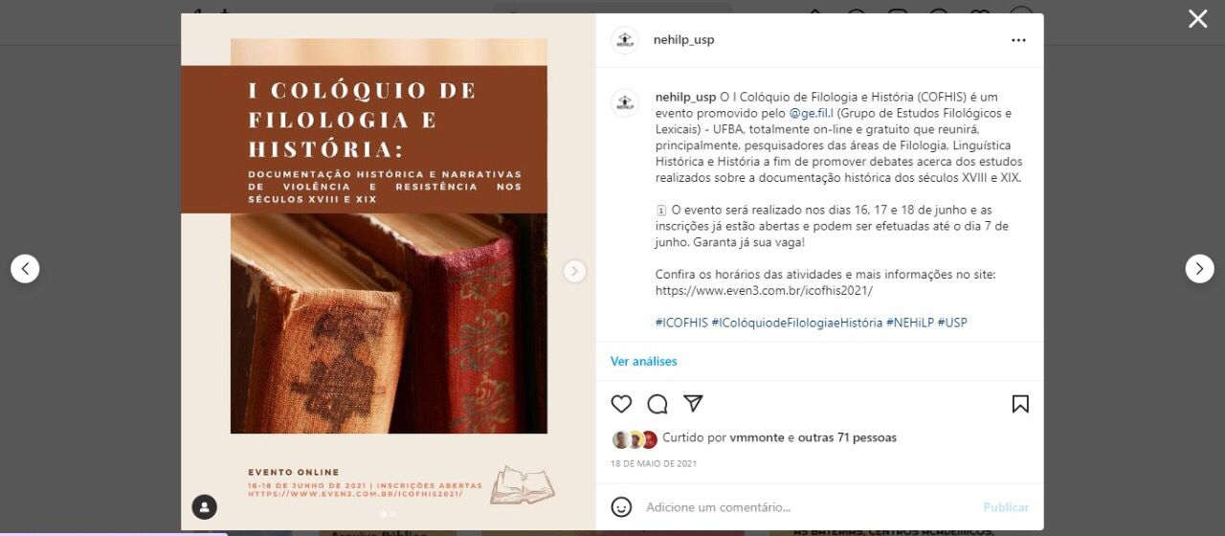Navigate to the previous post arrow

tap(25, 269)
